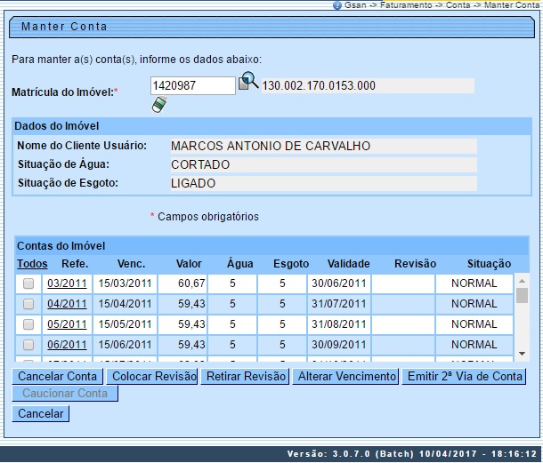
Task: Click the Colocar Revisão button
Action: [x=152, y=377]
